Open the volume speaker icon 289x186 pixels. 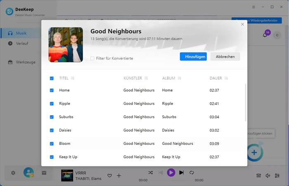click(x=268, y=176)
